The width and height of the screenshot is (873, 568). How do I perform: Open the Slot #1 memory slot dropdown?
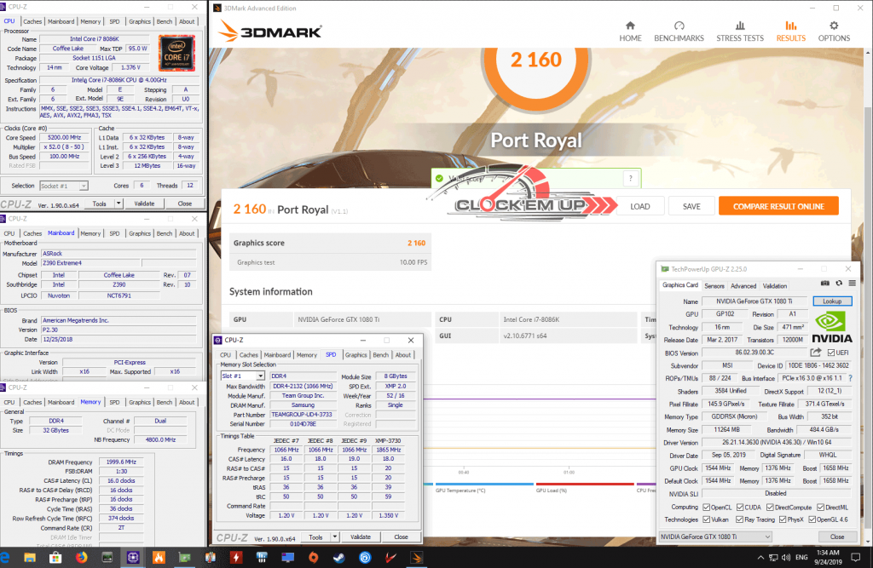pyautogui.click(x=242, y=376)
